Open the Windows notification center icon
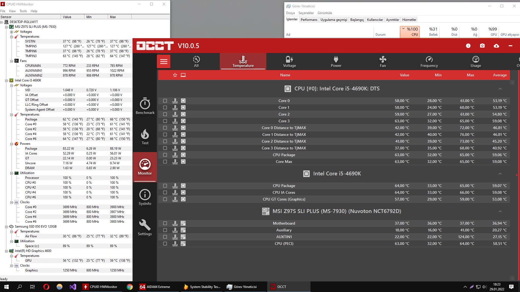Image resolution: width=520 pixels, height=292 pixels. 511,287
